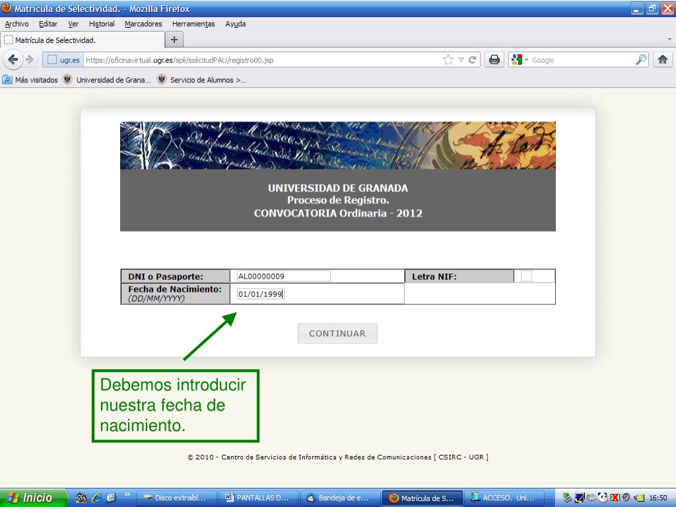676x507 pixels.
Task: Go to the Firefox home page icon
Action: point(663,59)
